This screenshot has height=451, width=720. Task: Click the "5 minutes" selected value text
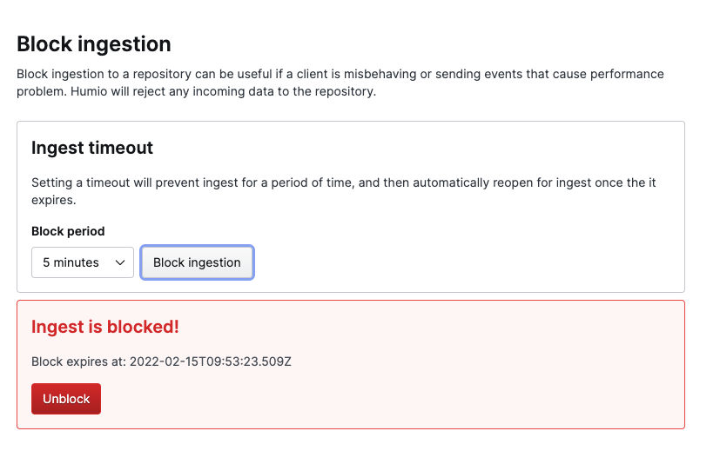[x=71, y=262]
